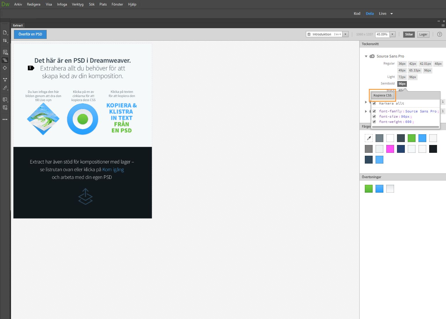Click the Kom igång link in the preview
Viewport: 446px width, 319px height.
tap(113, 170)
